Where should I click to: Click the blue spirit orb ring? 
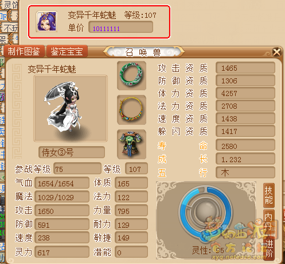point(206,212)
